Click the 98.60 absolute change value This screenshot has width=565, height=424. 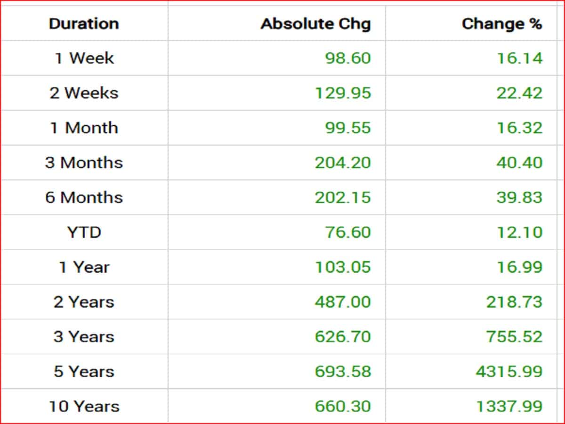347,58
